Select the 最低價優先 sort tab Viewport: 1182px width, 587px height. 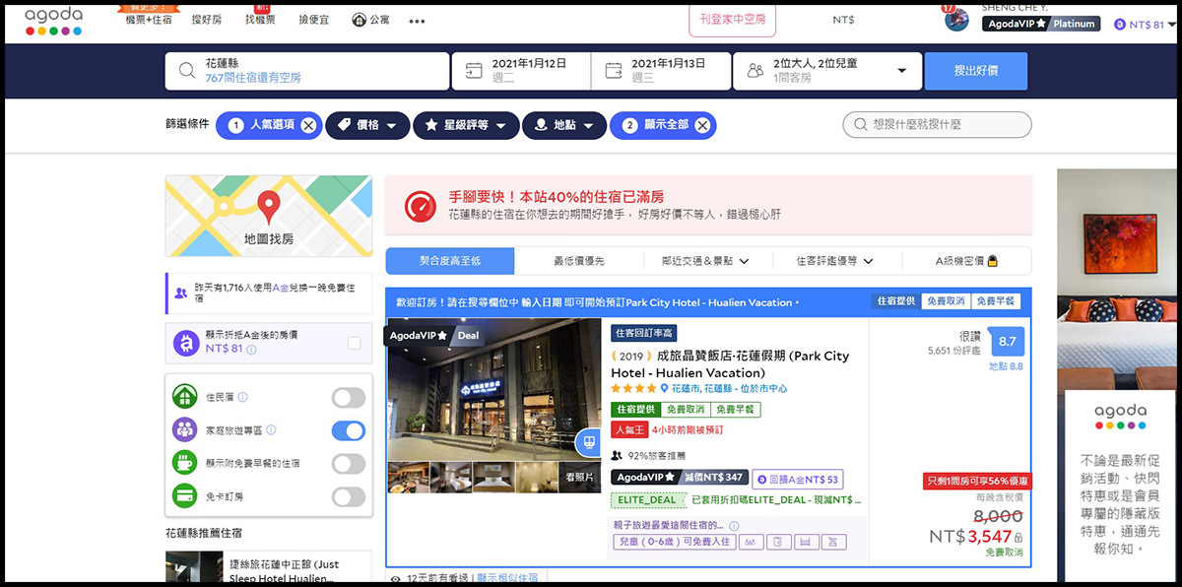click(x=578, y=261)
